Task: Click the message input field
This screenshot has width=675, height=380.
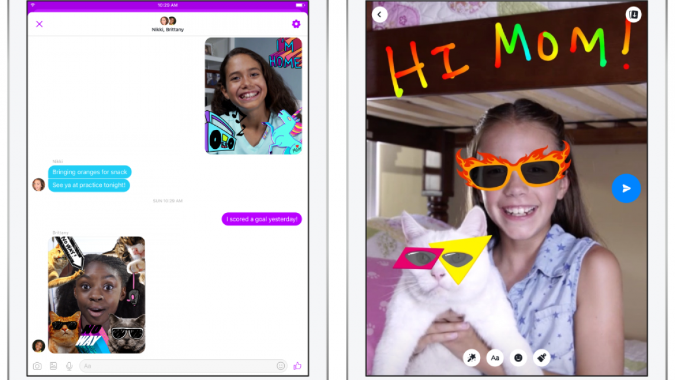Action: [178, 366]
